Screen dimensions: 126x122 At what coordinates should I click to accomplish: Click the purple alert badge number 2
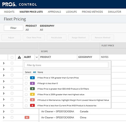coord(32,83)
